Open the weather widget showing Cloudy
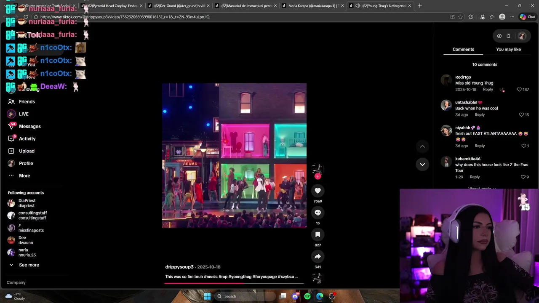The height and width of the screenshot is (303, 539). click(x=16, y=296)
